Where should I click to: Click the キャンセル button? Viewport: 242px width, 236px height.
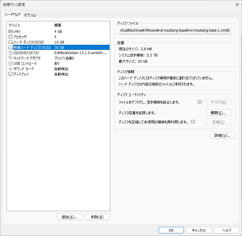tap(199, 230)
